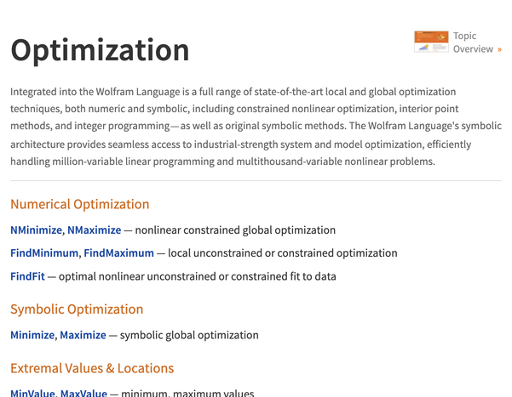512x397 pixels.
Task: Click the Extremal Values & Locations heading
Action: 92,368
